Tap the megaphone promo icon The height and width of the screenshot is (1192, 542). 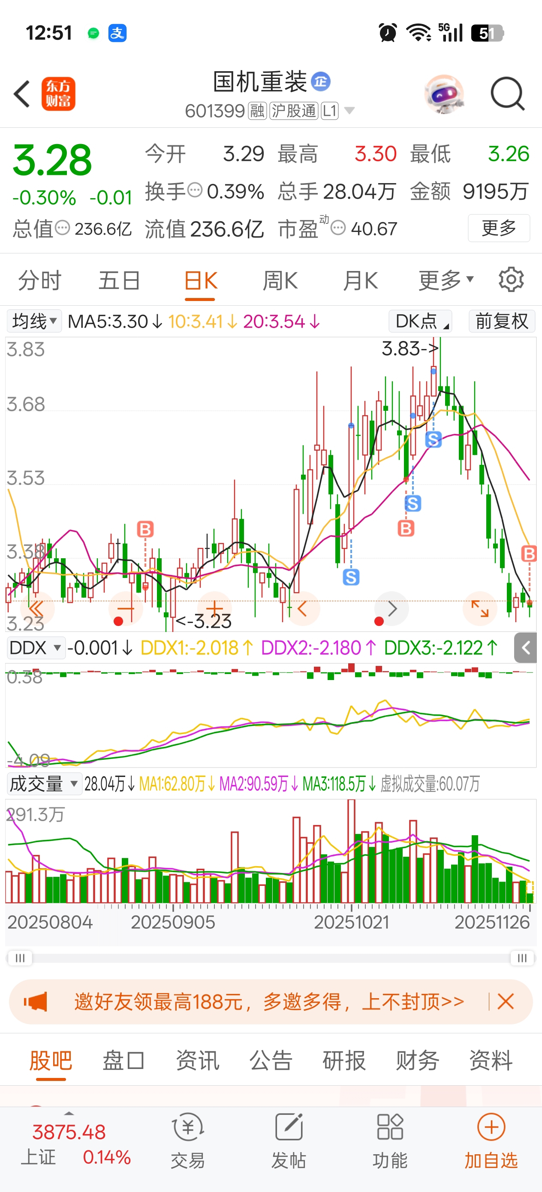coord(36,1002)
